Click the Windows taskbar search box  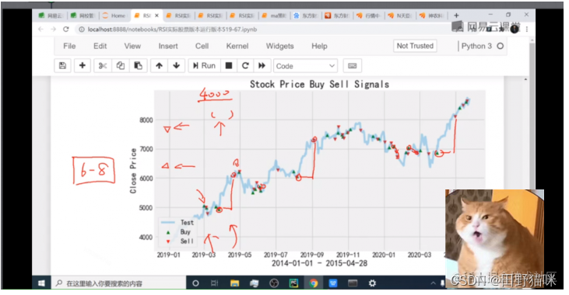(x=118, y=283)
